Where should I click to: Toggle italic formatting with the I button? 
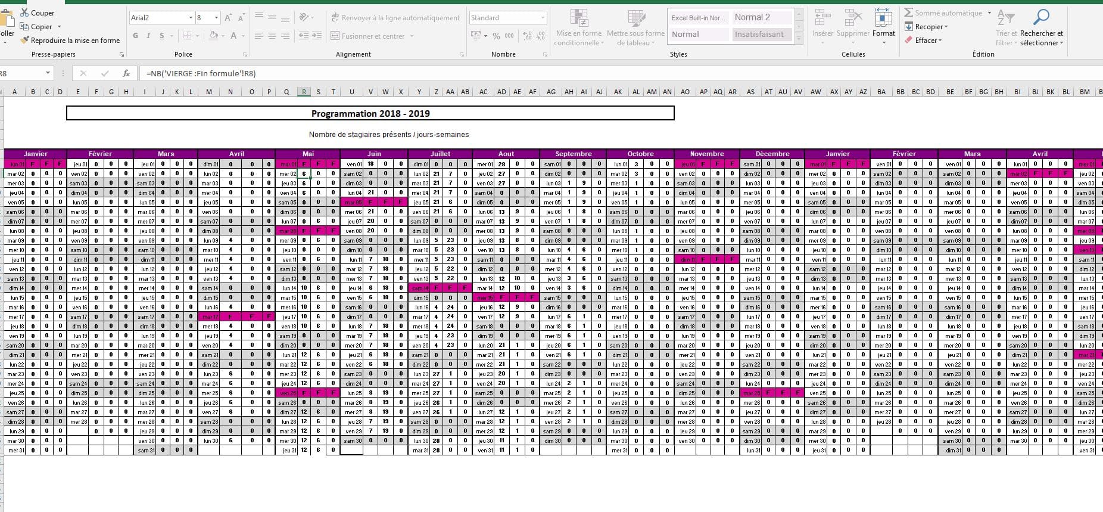[x=148, y=36]
